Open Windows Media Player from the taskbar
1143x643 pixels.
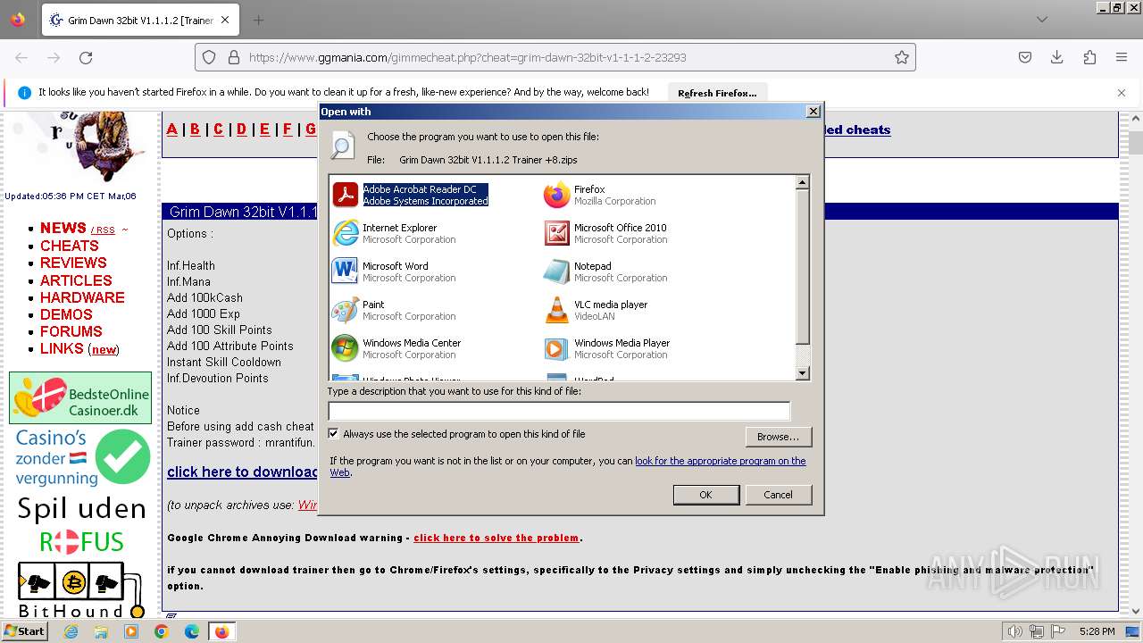131,631
